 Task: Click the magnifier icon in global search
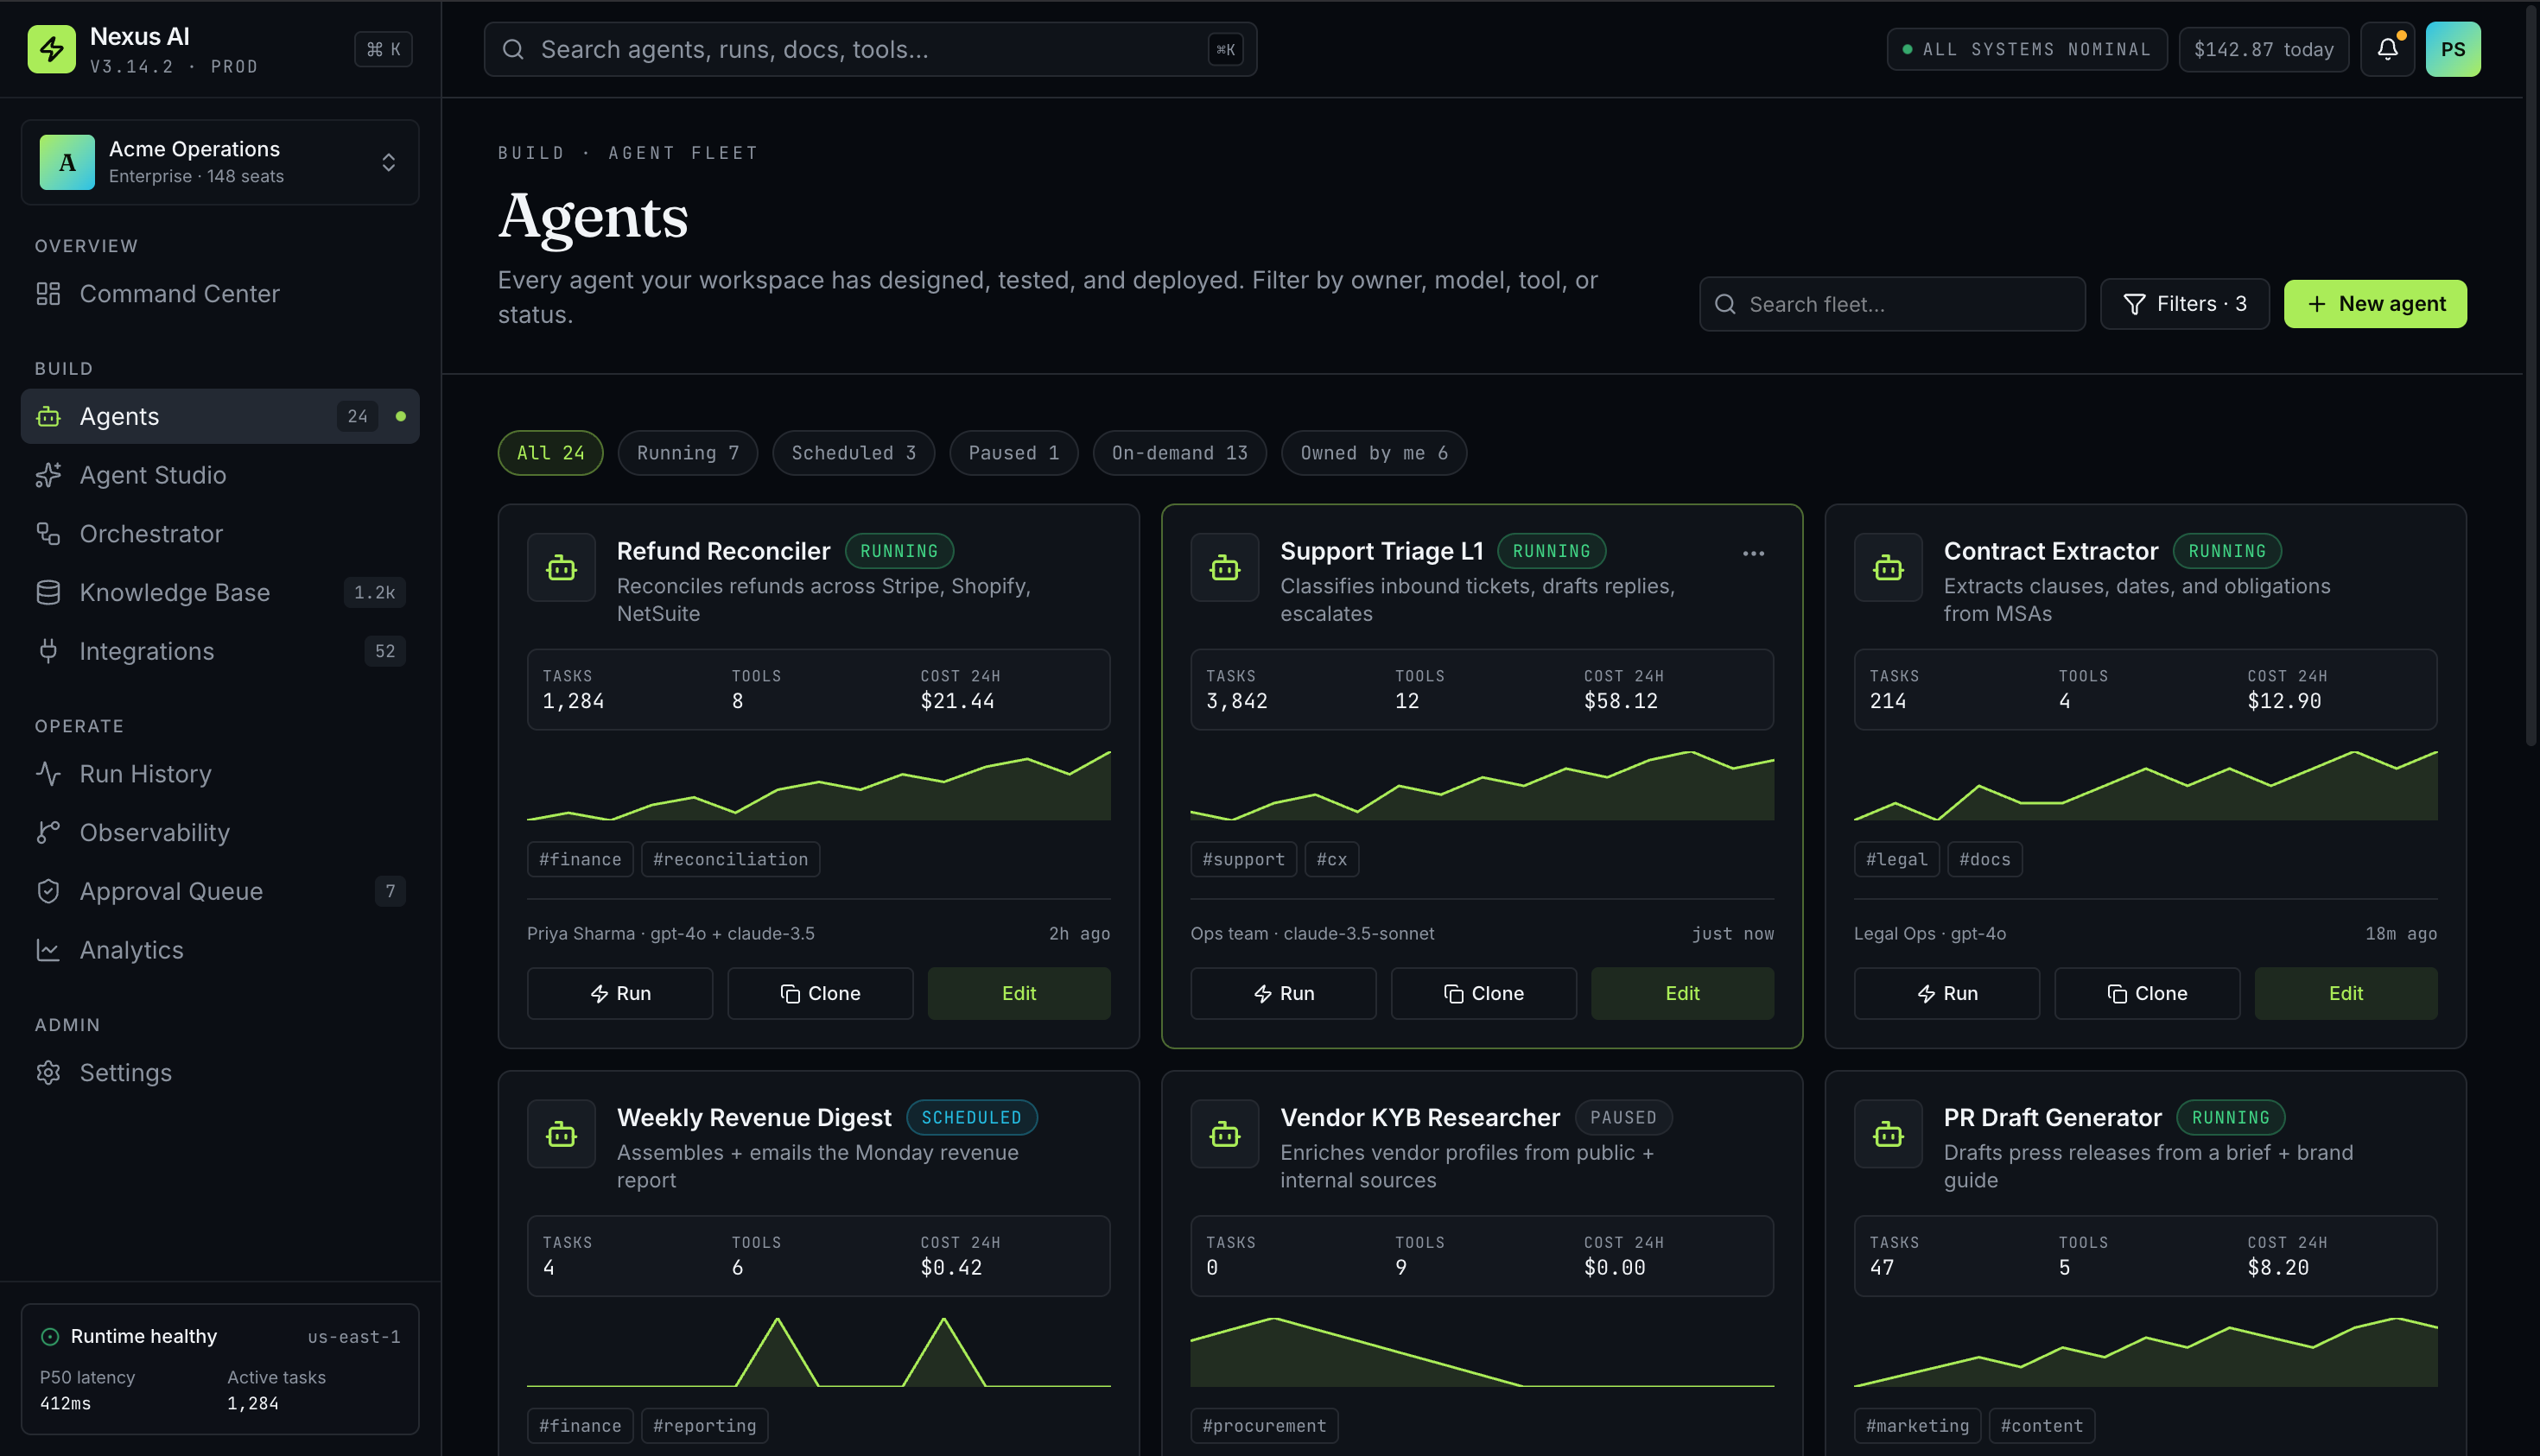(513, 49)
